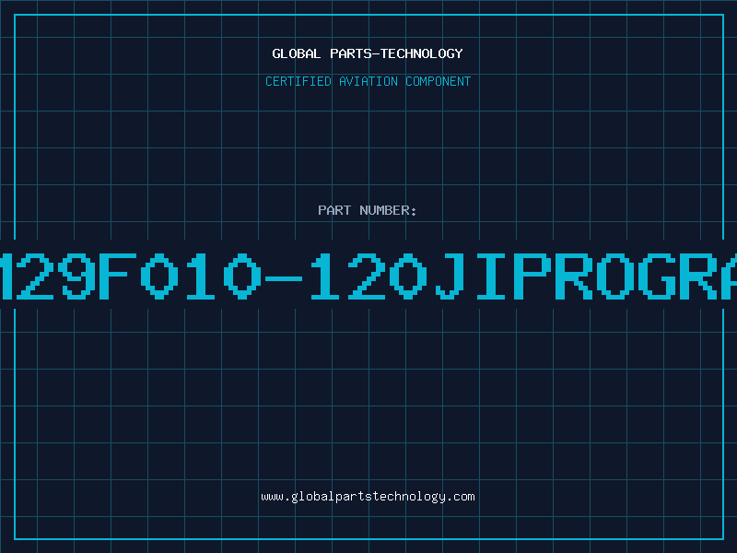
Task: Select the CERTIFIED AVIATION COMPONENT subtitle
Action: coord(368,81)
